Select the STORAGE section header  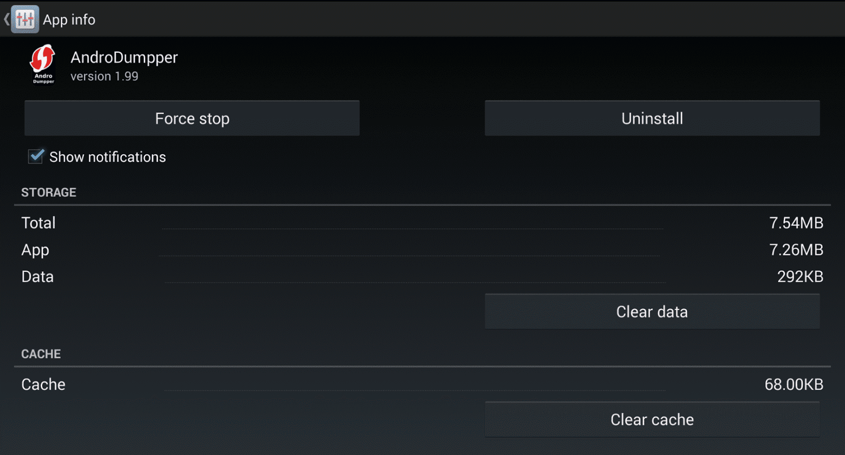tap(49, 192)
